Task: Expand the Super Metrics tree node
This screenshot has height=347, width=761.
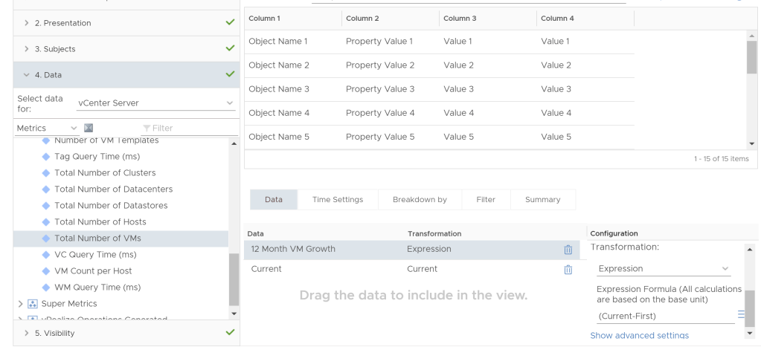Action: pyautogui.click(x=19, y=304)
